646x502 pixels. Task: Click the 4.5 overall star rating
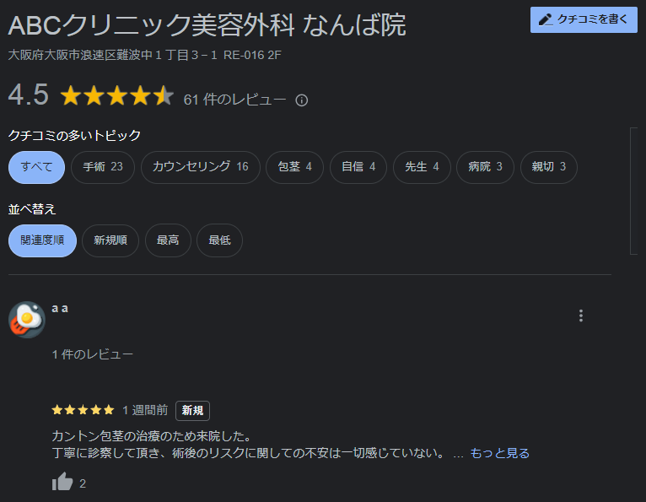point(117,95)
